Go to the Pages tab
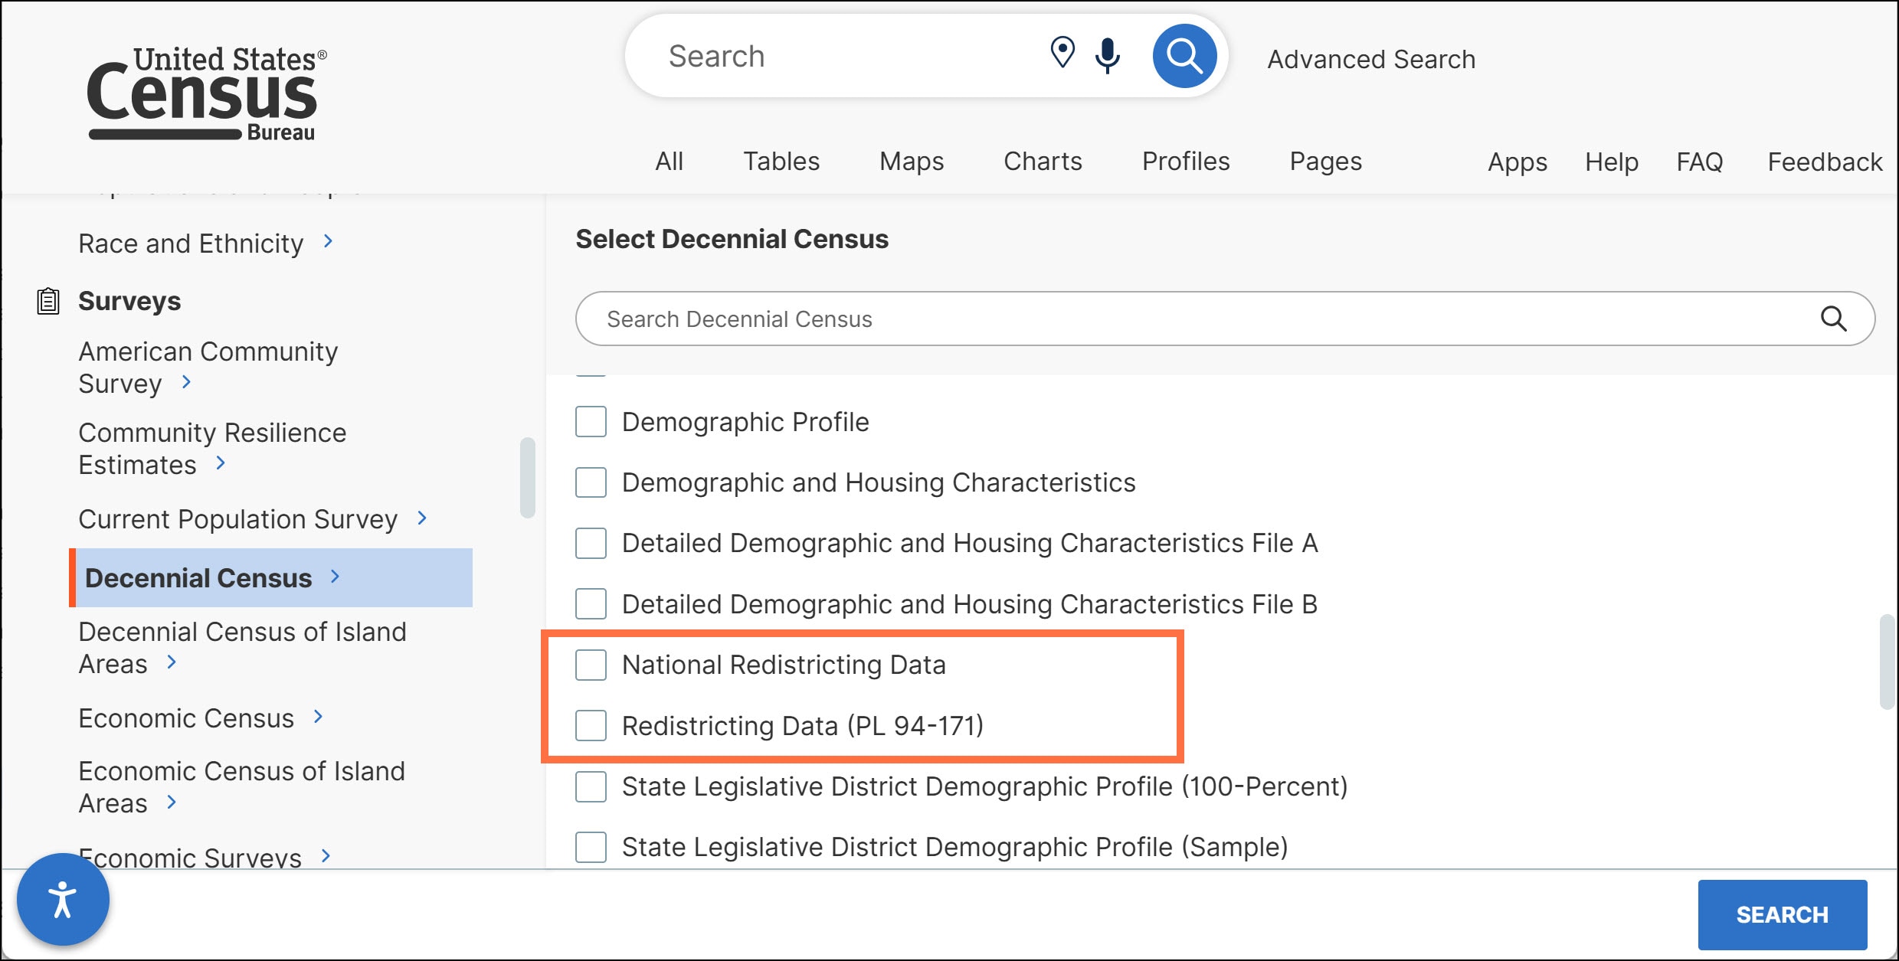 click(x=1326, y=162)
